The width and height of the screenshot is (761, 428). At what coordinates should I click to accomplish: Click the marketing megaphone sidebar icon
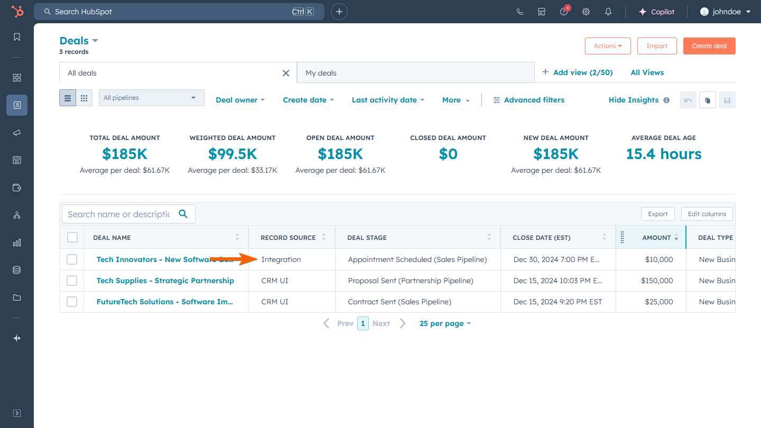17,133
